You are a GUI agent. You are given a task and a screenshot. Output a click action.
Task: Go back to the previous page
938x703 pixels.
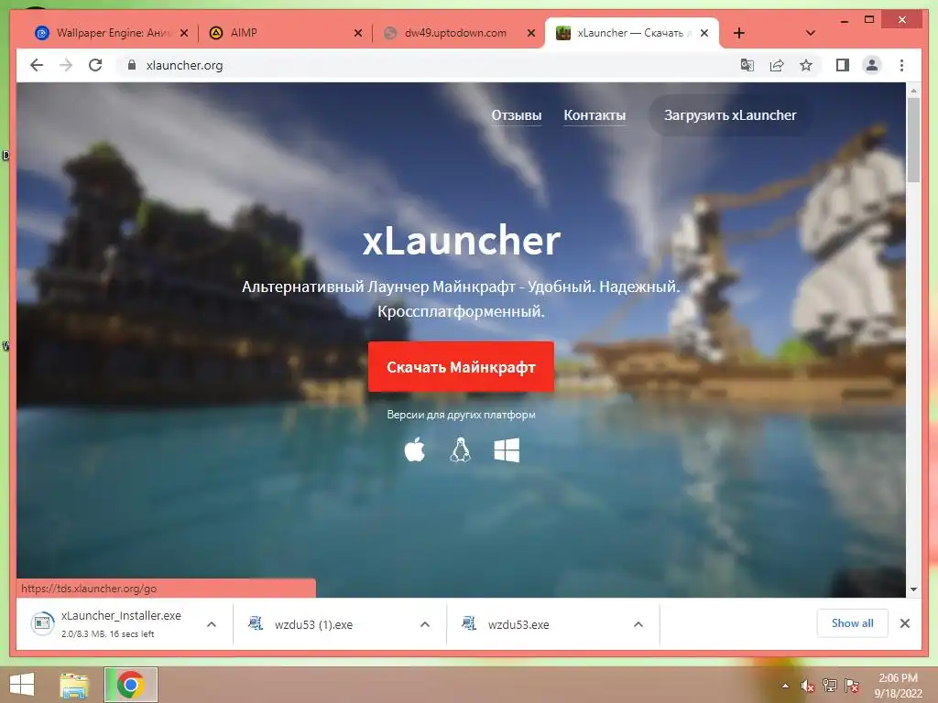point(37,65)
